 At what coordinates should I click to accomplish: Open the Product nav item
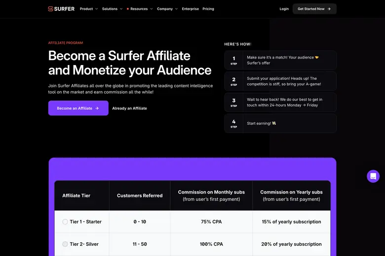(x=86, y=9)
